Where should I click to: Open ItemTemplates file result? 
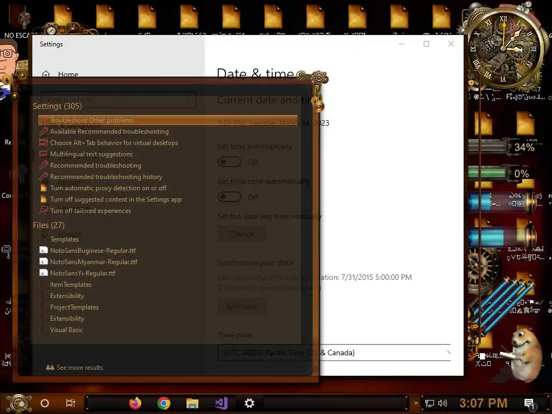[71, 285]
